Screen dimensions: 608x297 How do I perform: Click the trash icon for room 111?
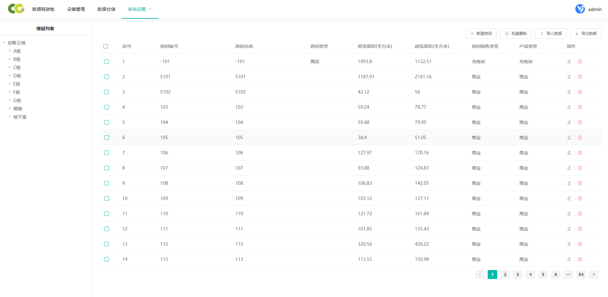tap(580, 229)
